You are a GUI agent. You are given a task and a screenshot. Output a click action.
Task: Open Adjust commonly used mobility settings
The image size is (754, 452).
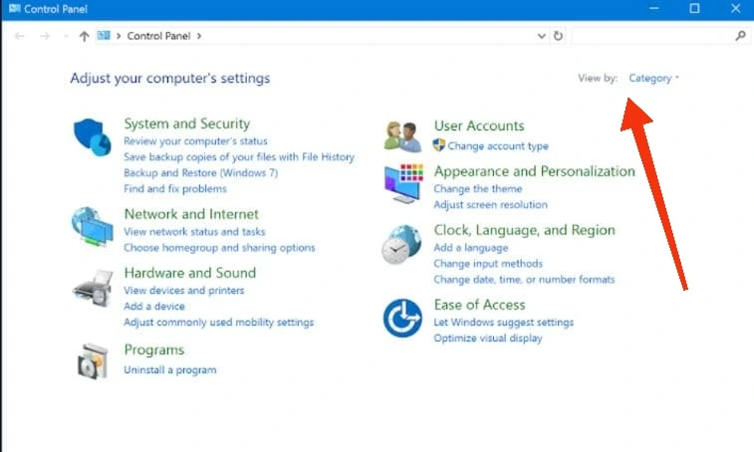(x=219, y=323)
